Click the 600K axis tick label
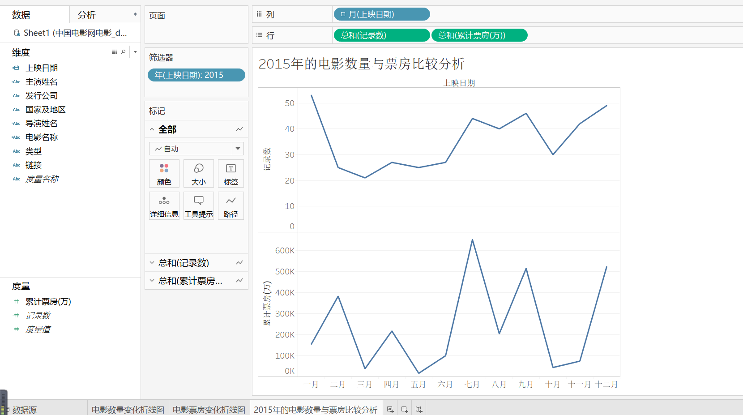The height and width of the screenshot is (415, 743). pyautogui.click(x=285, y=251)
